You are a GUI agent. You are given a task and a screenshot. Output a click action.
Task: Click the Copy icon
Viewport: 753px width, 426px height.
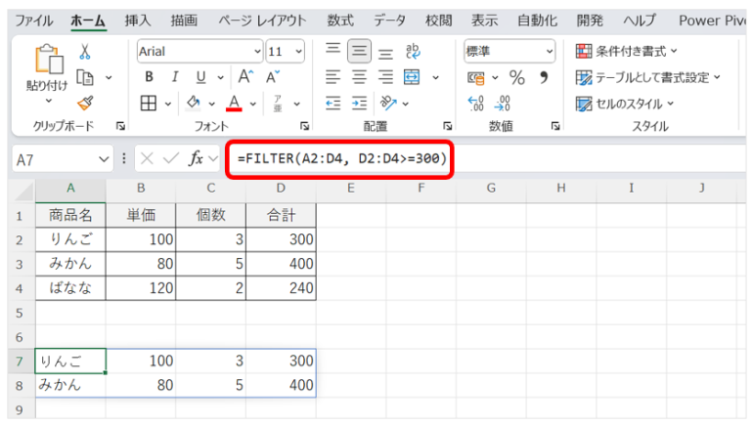coord(85,77)
